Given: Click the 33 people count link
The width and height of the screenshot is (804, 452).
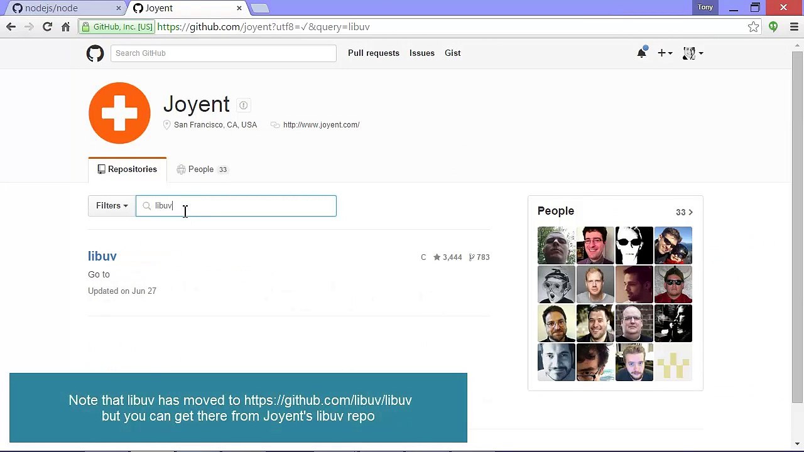Looking at the screenshot, I should [684, 212].
